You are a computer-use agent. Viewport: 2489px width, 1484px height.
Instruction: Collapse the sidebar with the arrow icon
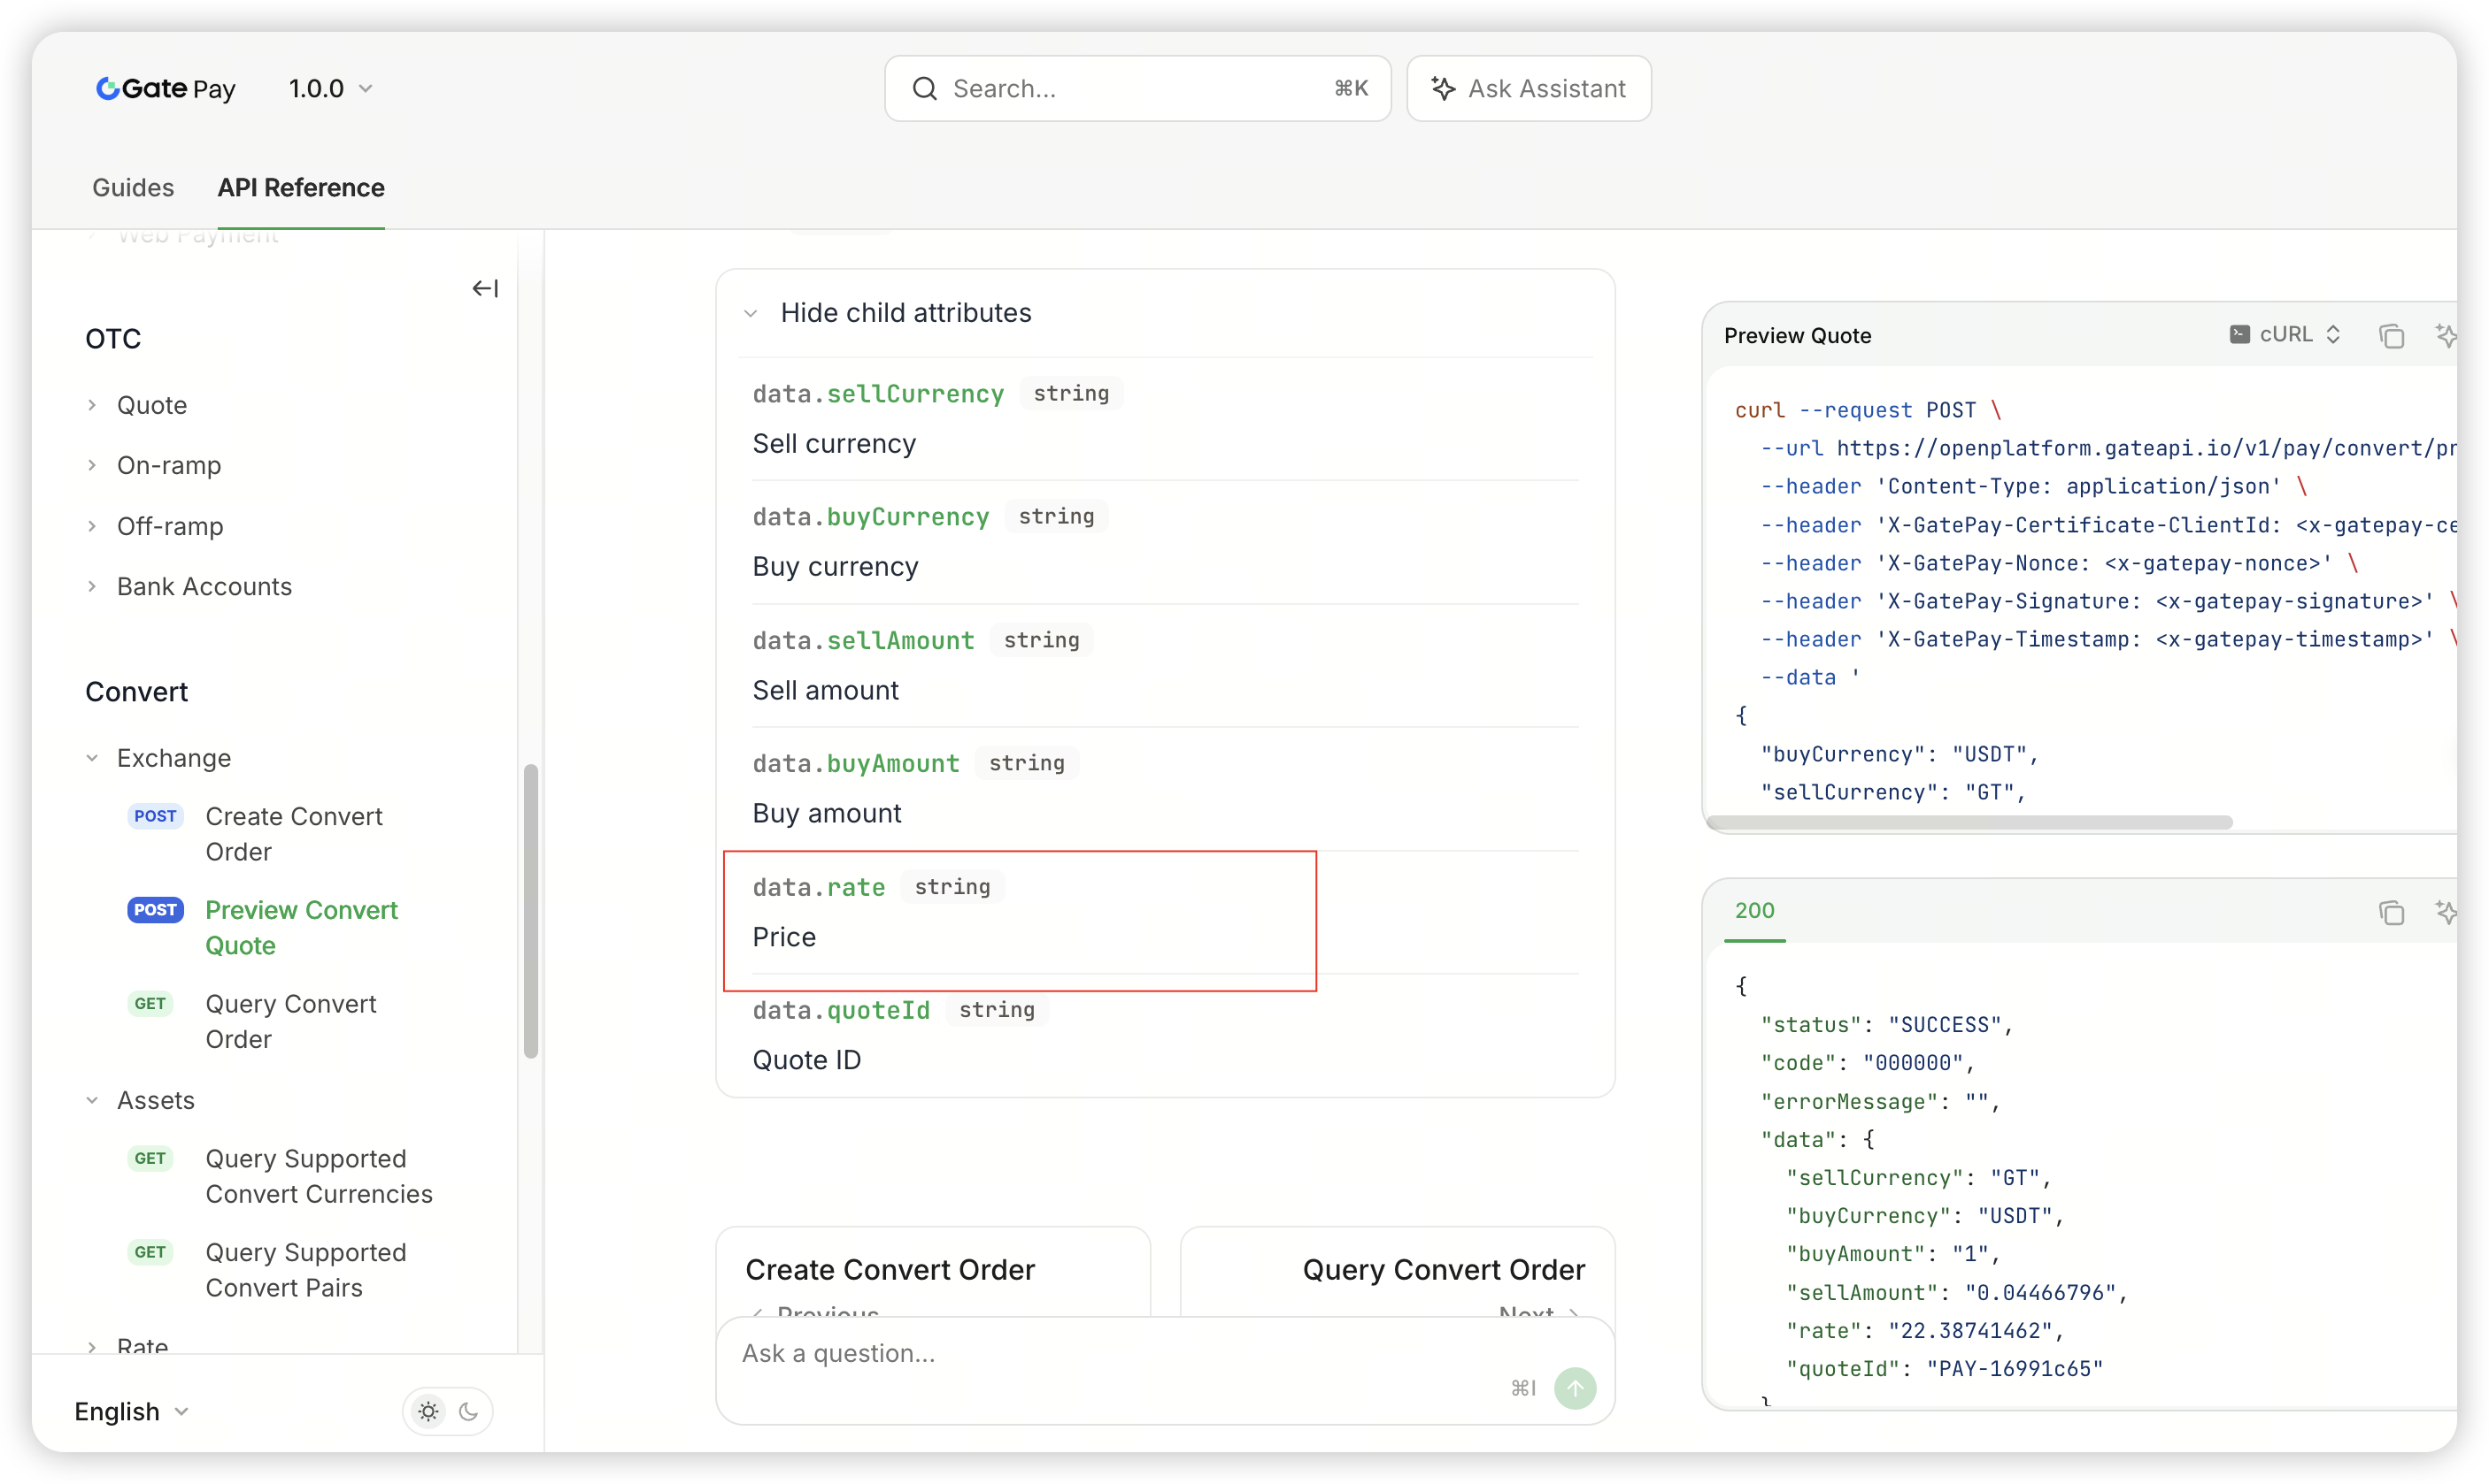[x=485, y=289]
